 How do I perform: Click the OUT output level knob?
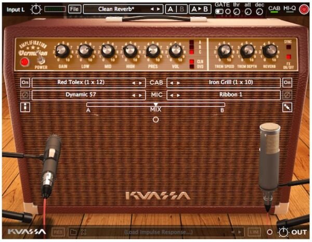coord(283,232)
